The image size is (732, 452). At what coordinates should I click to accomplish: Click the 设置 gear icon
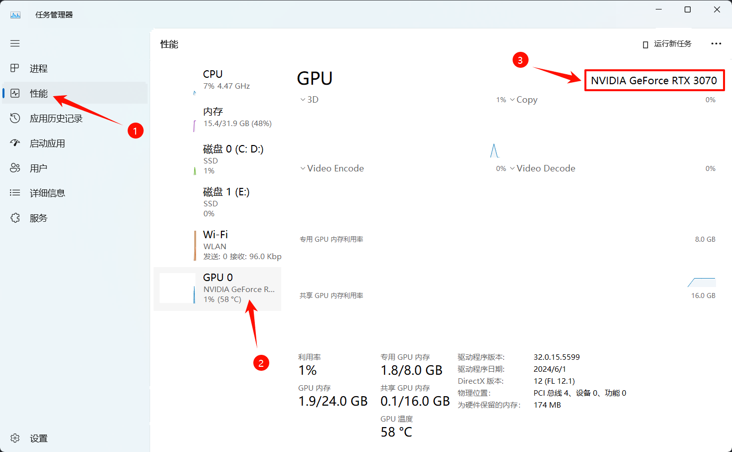pyautogui.click(x=15, y=438)
